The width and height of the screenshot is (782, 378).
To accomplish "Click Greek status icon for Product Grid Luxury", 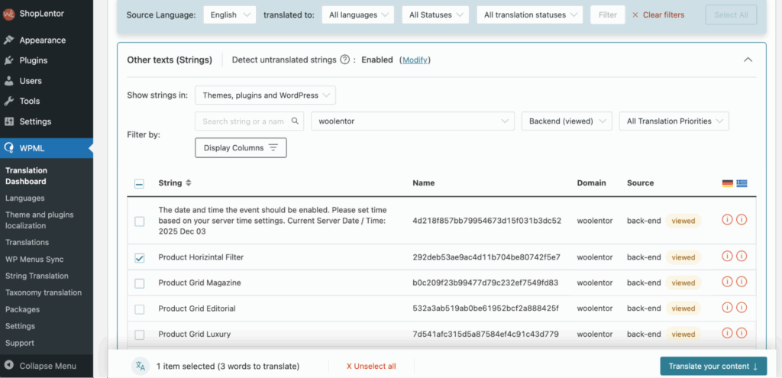I will tap(742, 333).
